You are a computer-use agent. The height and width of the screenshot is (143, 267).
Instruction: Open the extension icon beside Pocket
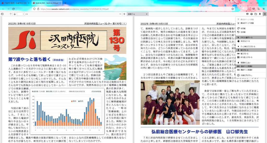click(258, 9)
